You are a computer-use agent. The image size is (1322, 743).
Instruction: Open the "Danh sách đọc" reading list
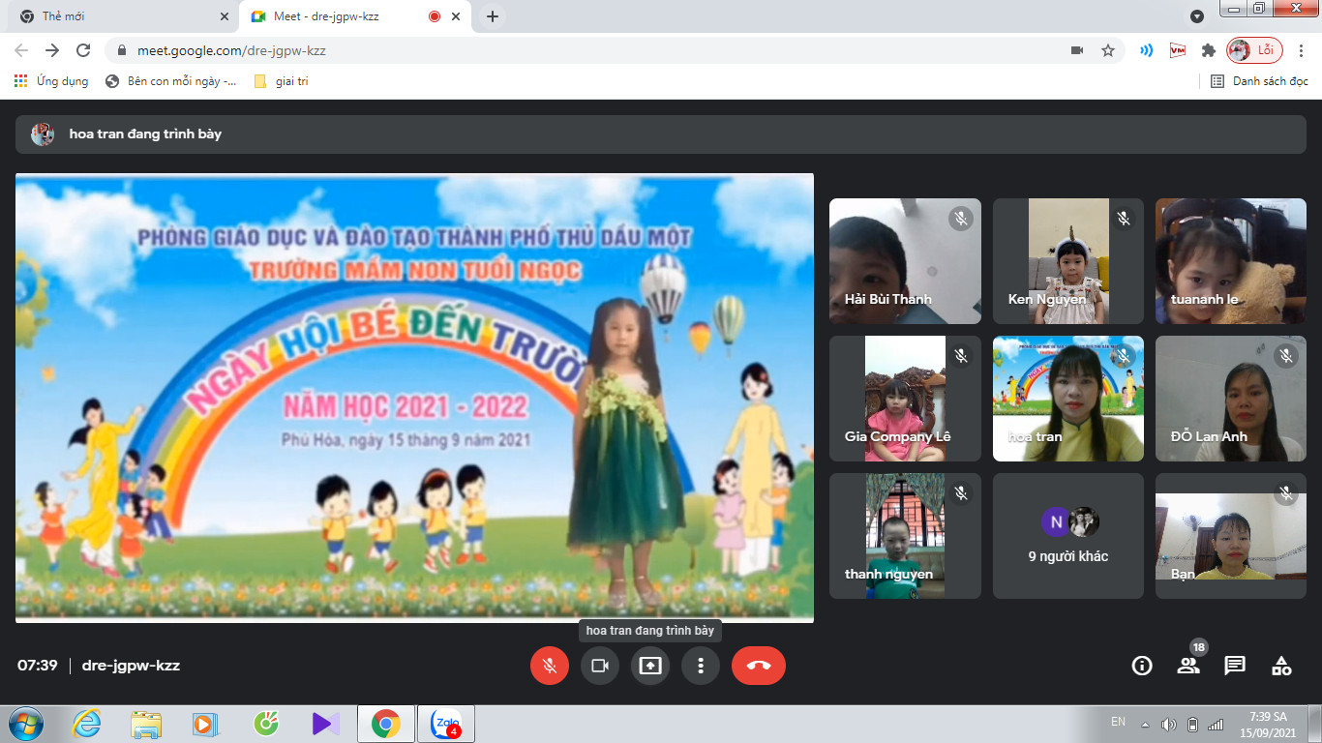[1260, 81]
